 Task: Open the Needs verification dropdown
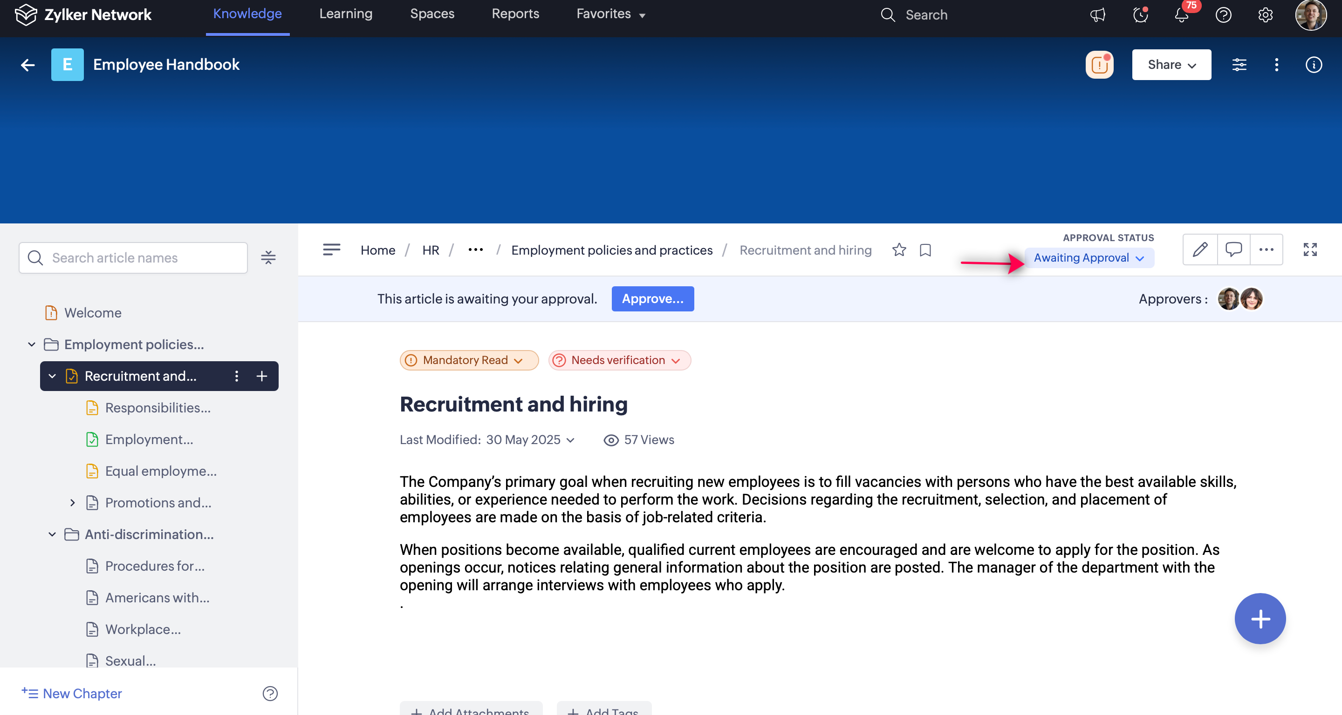click(x=619, y=360)
